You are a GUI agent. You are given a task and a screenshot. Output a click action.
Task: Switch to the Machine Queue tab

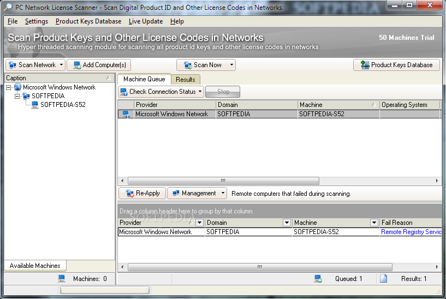pos(144,79)
